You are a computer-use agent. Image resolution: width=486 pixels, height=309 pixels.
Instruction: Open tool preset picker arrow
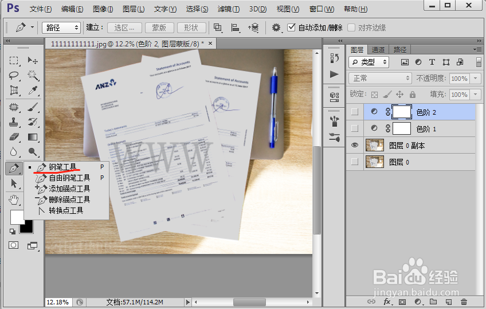32,28
